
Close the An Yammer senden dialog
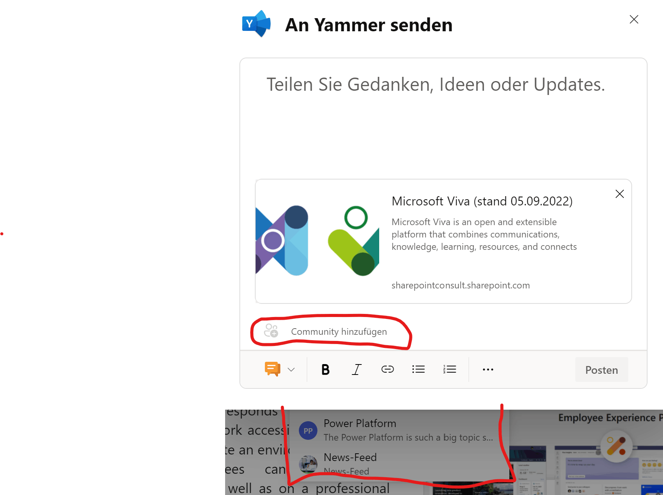pyautogui.click(x=634, y=19)
